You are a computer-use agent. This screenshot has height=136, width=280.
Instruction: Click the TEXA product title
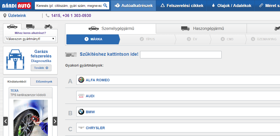[15, 90]
